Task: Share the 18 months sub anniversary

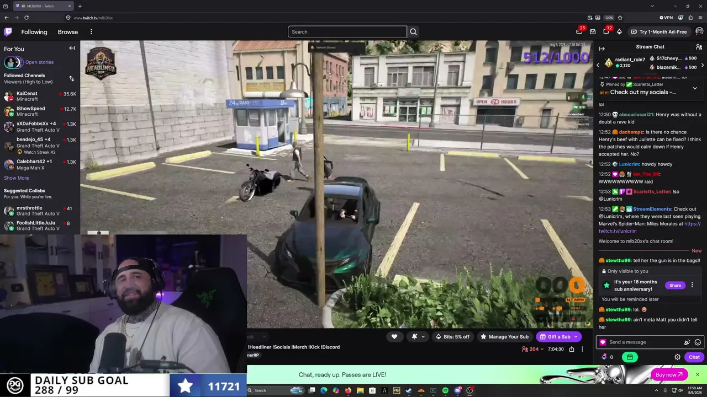Action: click(675, 286)
